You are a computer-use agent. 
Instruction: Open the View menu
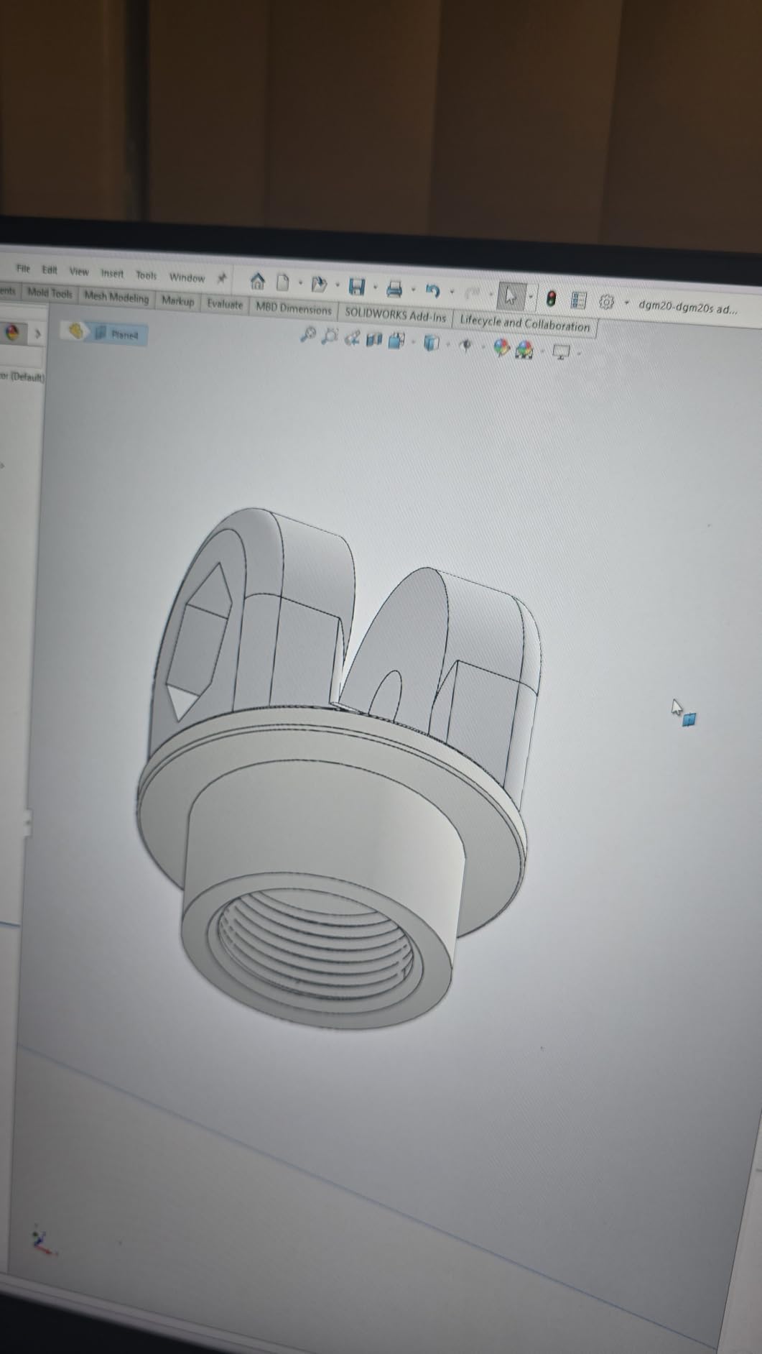point(79,272)
